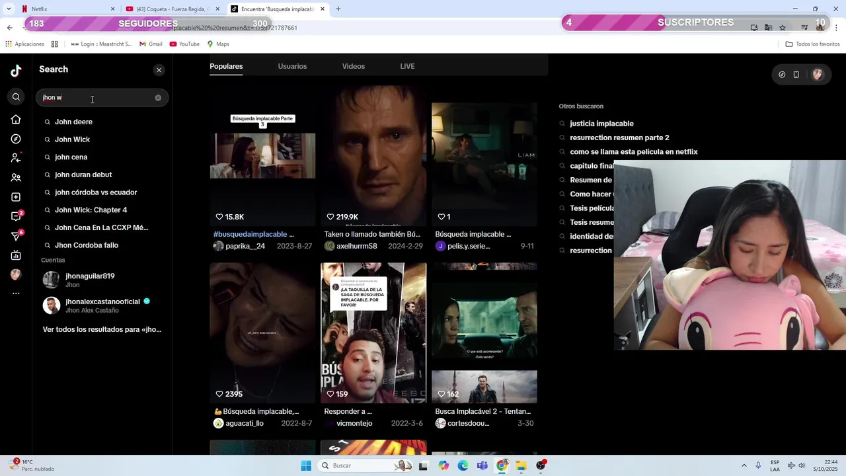Open OBS Studio from the taskbar
Screen dimensions: 846x476
tap(541, 465)
